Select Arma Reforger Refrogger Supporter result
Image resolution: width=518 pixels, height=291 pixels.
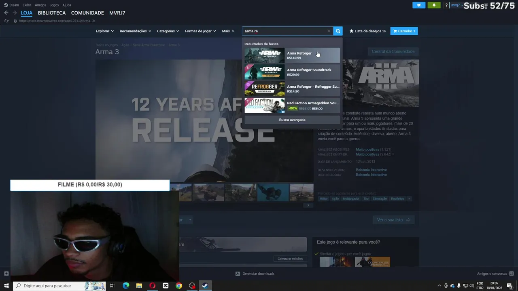[x=292, y=89]
